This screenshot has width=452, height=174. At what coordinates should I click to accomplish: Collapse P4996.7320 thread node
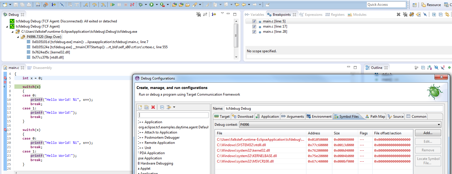tap(18, 37)
